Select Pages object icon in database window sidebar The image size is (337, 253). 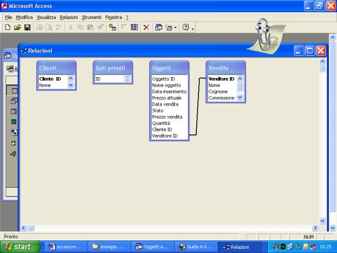pos(14,132)
